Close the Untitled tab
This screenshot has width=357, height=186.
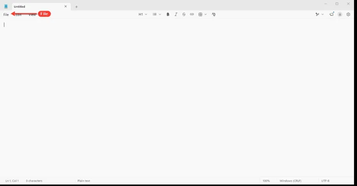pyautogui.click(x=66, y=6)
